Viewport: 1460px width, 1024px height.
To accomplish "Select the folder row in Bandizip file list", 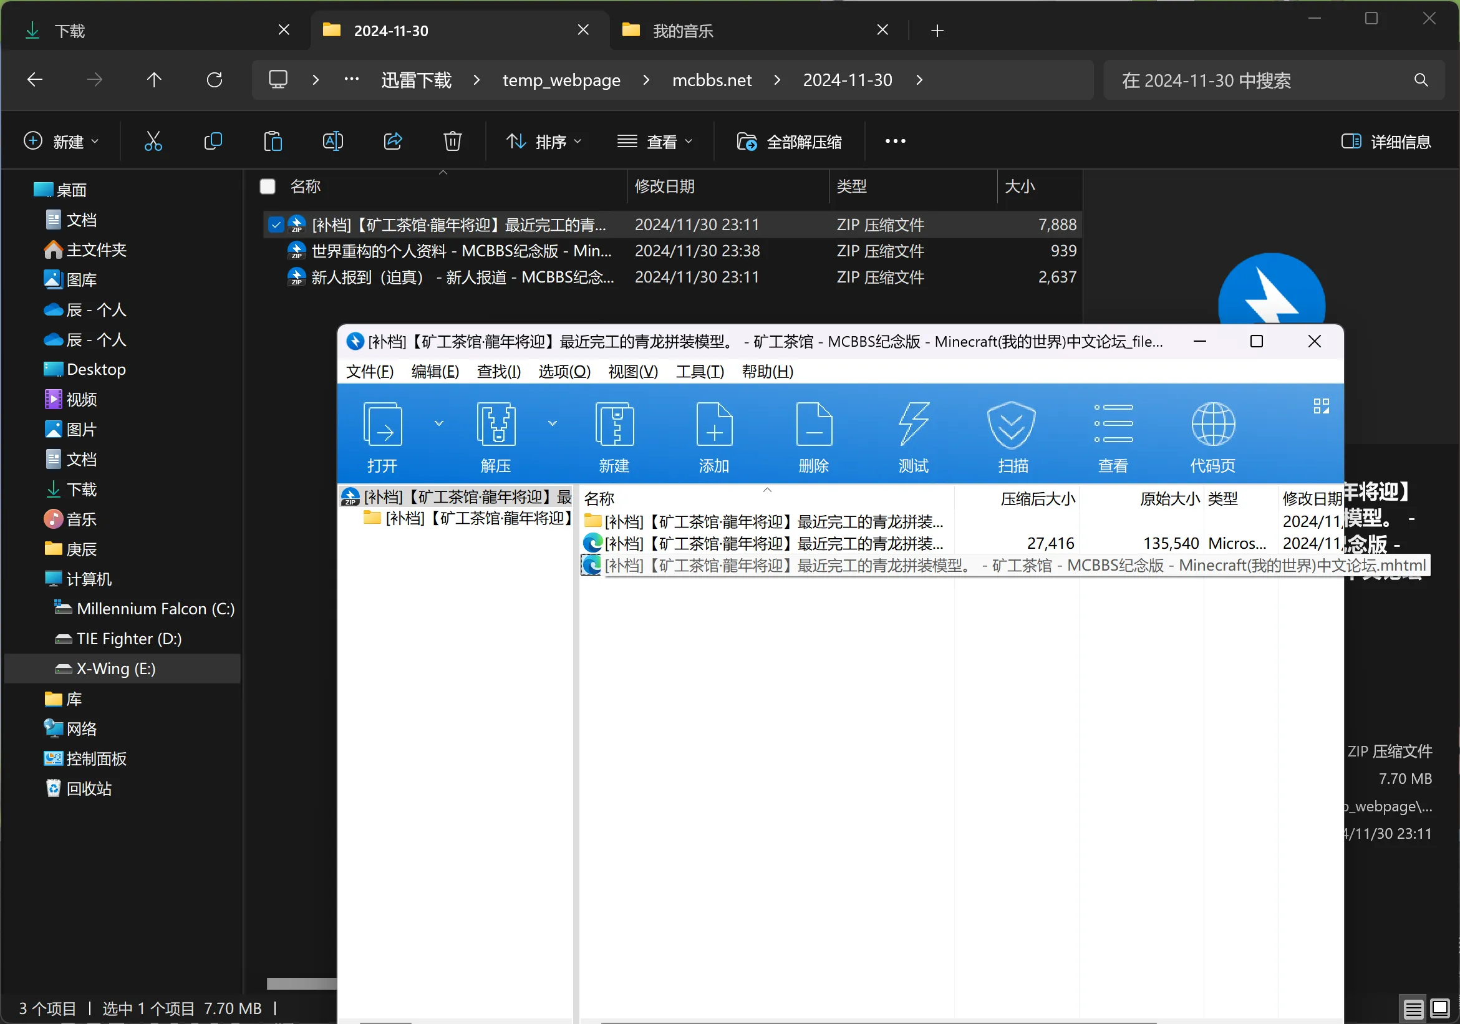I will tap(960, 521).
